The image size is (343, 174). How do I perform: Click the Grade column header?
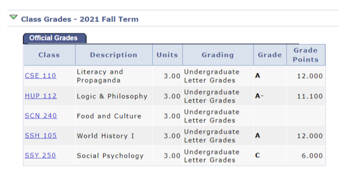pyautogui.click(x=270, y=55)
